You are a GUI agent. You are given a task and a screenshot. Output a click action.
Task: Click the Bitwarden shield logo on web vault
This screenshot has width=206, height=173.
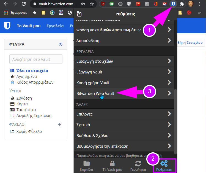click(7, 26)
